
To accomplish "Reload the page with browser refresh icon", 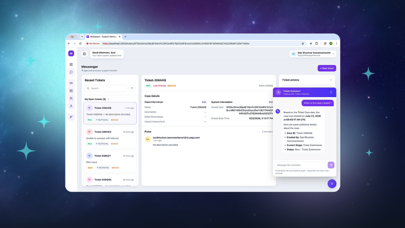I will coord(80,43).
